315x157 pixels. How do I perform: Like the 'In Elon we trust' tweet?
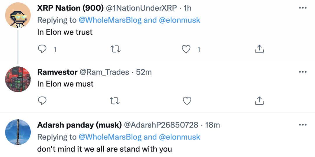186,49
